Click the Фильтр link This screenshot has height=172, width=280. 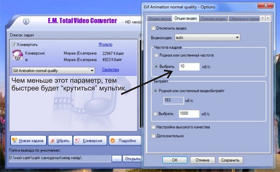[105, 45]
